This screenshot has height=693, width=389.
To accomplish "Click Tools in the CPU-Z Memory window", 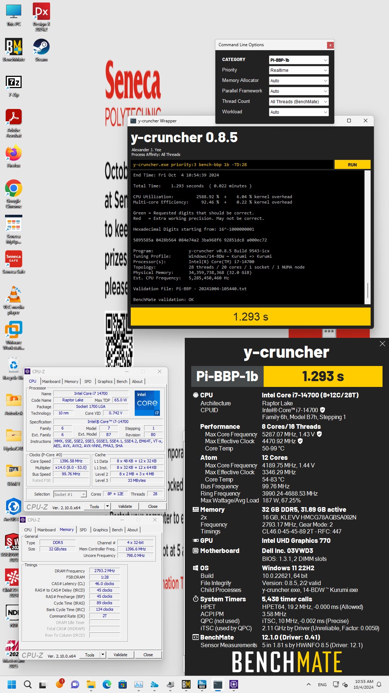I will coord(90,655).
